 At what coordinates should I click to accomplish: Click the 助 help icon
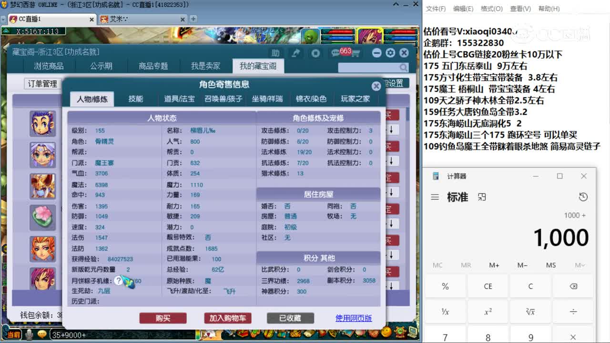pos(275,53)
